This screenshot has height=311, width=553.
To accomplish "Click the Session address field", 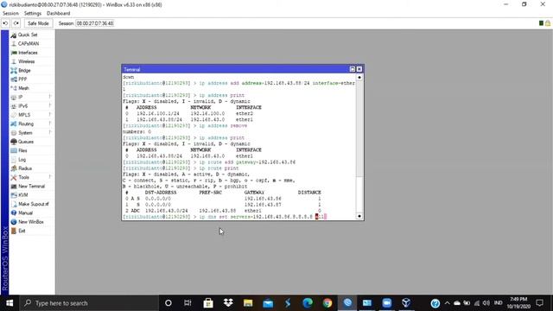I will pos(95,23).
